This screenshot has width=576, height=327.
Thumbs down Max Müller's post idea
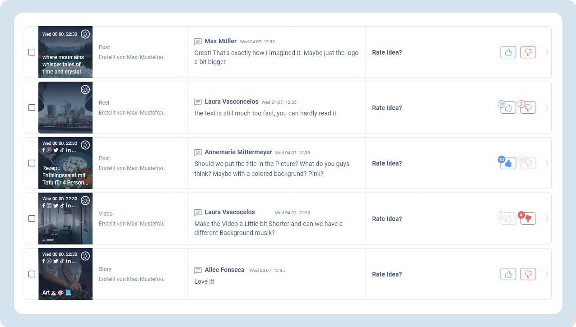coord(528,52)
